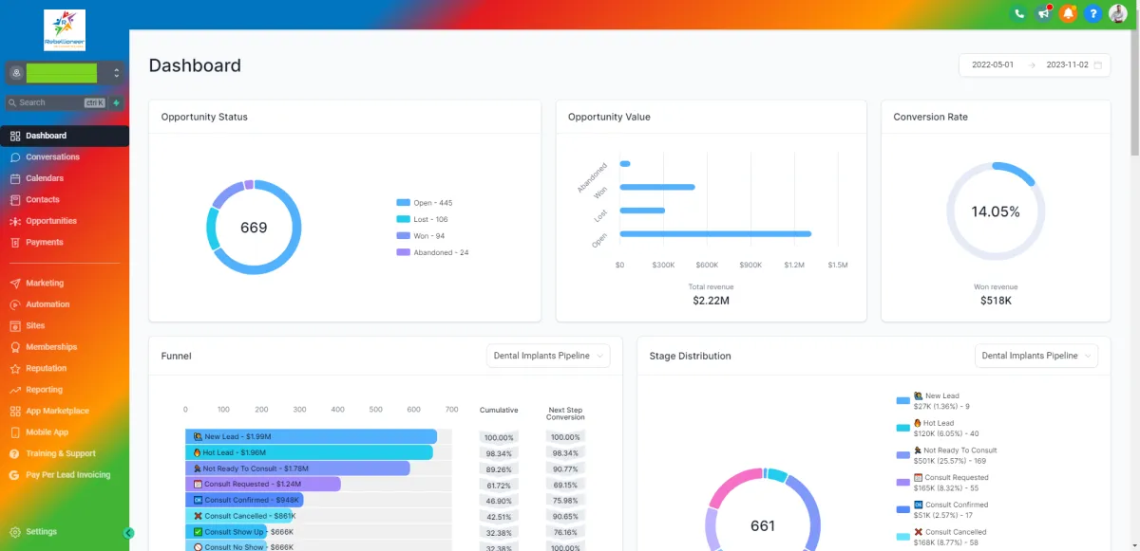Viewport: 1140px width, 551px height.
Task: Click the ctrl K search shortcut badge
Action: (x=95, y=102)
